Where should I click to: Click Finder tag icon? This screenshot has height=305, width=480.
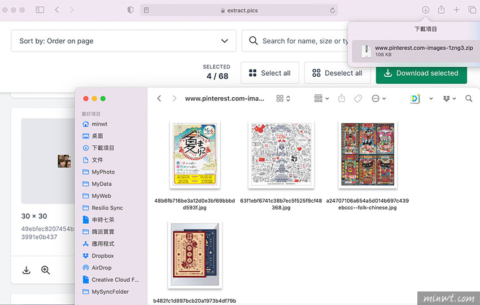coord(358,98)
